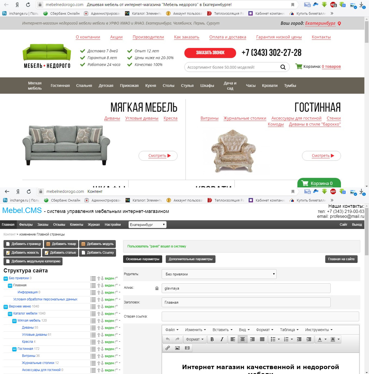This screenshot has height=374, width=369.
Task: Toggle 'виден' visibility for Мягкая мебель 120
Action: click(x=109, y=321)
